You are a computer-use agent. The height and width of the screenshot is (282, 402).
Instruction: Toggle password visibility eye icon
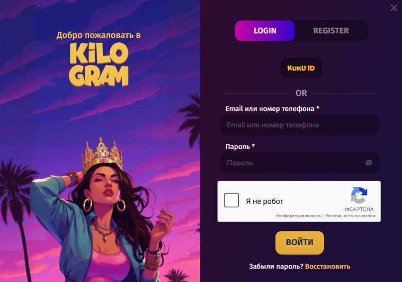point(368,163)
